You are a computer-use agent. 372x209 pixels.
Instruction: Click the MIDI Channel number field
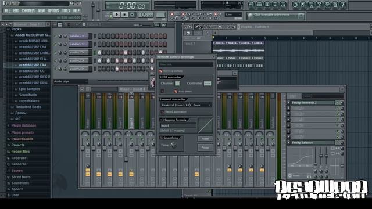click(177, 84)
